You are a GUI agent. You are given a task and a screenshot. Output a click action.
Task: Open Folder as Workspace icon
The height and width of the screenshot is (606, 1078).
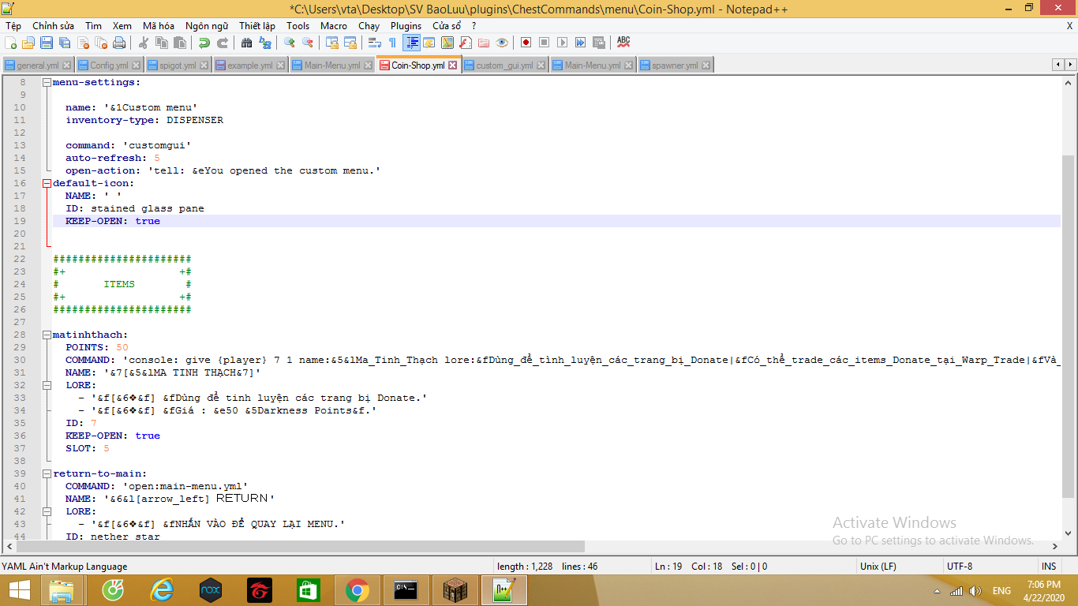(483, 43)
